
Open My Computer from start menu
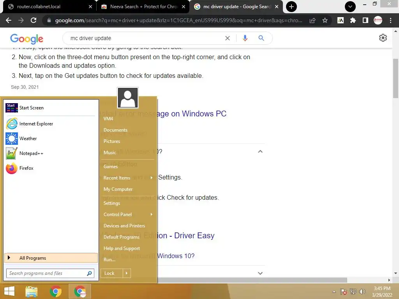118,189
